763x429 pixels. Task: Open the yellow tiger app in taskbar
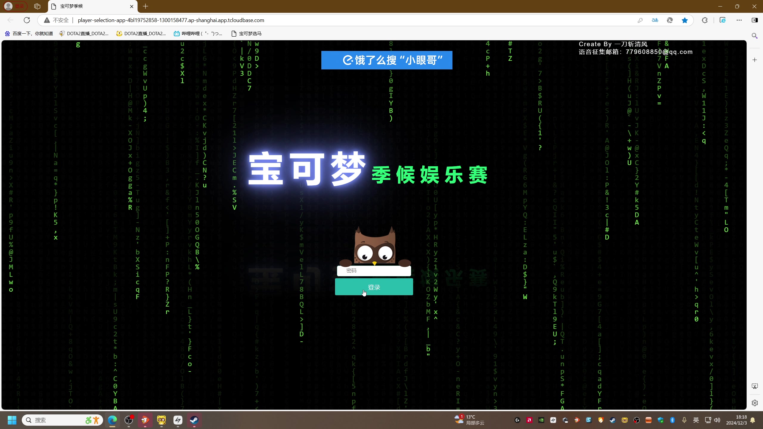pos(162,420)
